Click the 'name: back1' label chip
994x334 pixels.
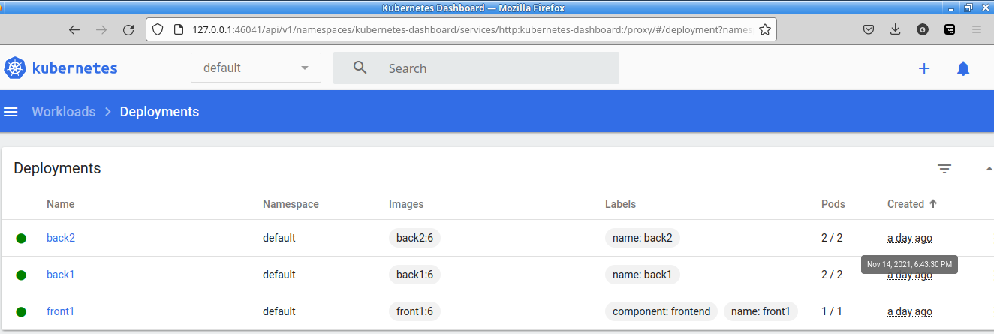(643, 275)
